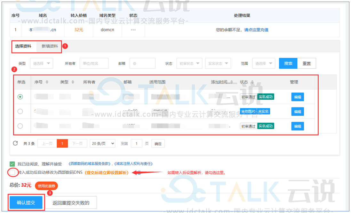This screenshot has height=213, width=351.
Task: Switch to the 选择资料 tab
Action: point(23,46)
